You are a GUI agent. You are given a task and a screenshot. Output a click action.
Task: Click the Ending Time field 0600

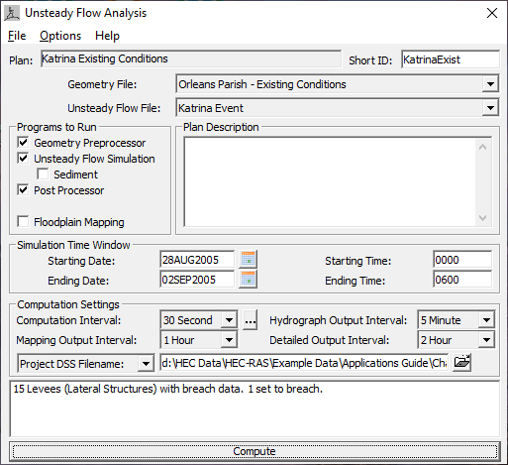462,280
